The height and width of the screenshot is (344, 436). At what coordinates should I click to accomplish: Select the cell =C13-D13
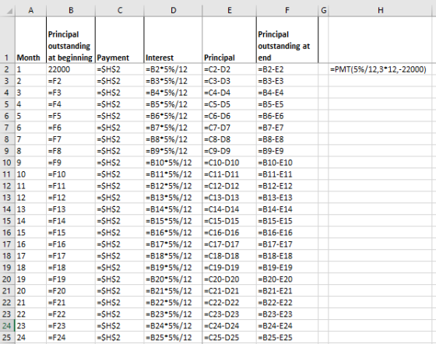coord(229,198)
